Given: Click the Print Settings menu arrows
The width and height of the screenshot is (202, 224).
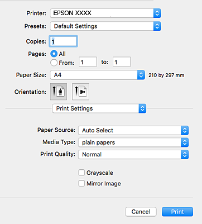Looking at the screenshot, I should coord(142,108).
